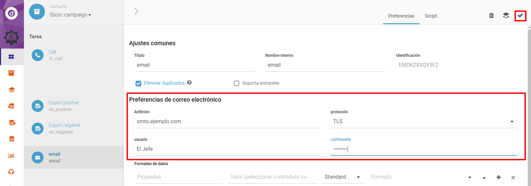
Task: Open the bar chart statistics icon
Action: pos(11,155)
